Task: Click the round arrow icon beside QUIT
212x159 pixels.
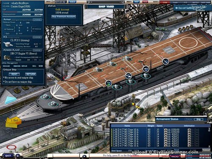Action: pos(18,156)
